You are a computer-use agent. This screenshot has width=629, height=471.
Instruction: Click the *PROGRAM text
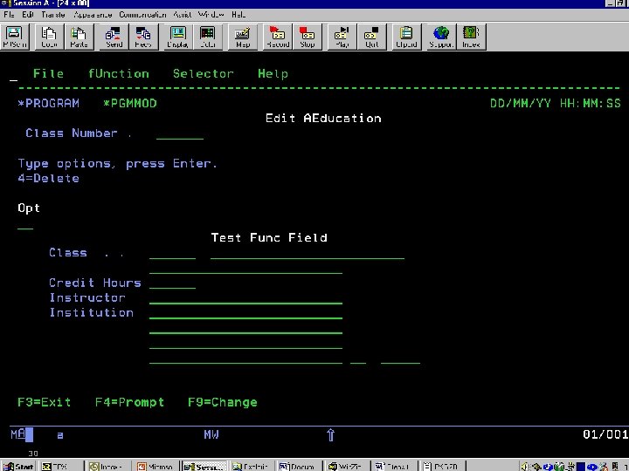tap(49, 103)
